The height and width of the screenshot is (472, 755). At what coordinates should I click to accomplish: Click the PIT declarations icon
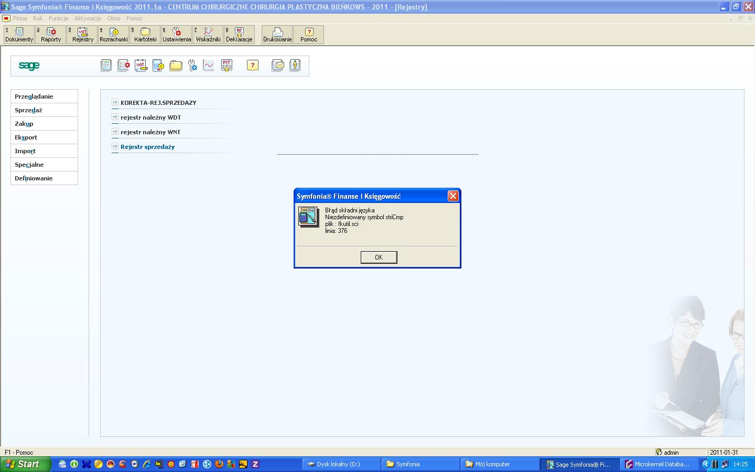226,66
